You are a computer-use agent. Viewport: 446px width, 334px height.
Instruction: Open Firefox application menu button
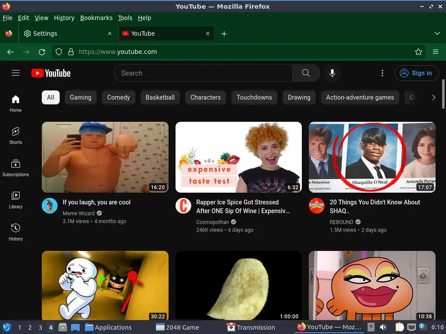436,52
